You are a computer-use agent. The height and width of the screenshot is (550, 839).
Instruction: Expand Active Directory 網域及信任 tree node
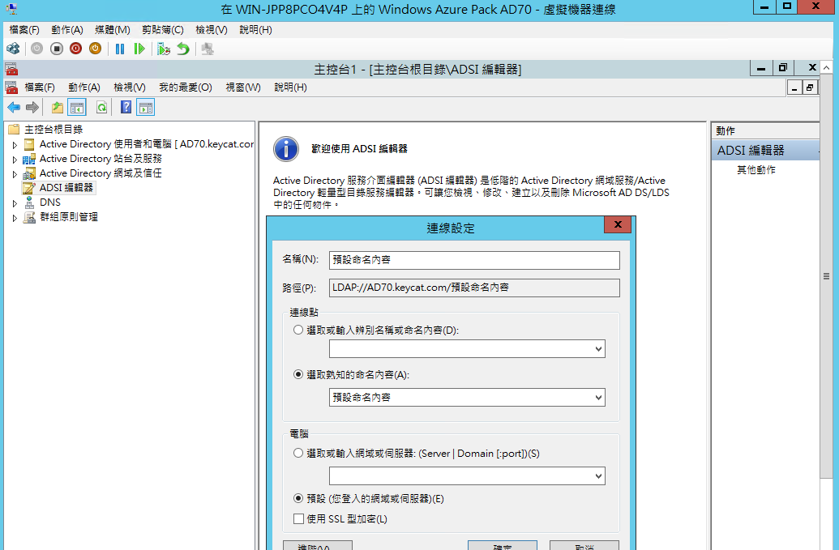pyautogui.click(x=15, y=173)
